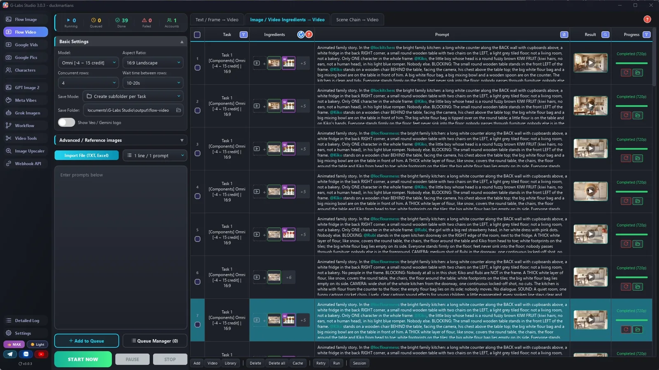Open the 1 line / 1 prompt dropdown

(155, 155)
